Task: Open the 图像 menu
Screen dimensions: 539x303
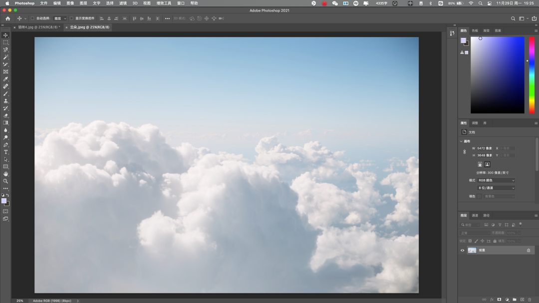Action: point(70,3)
